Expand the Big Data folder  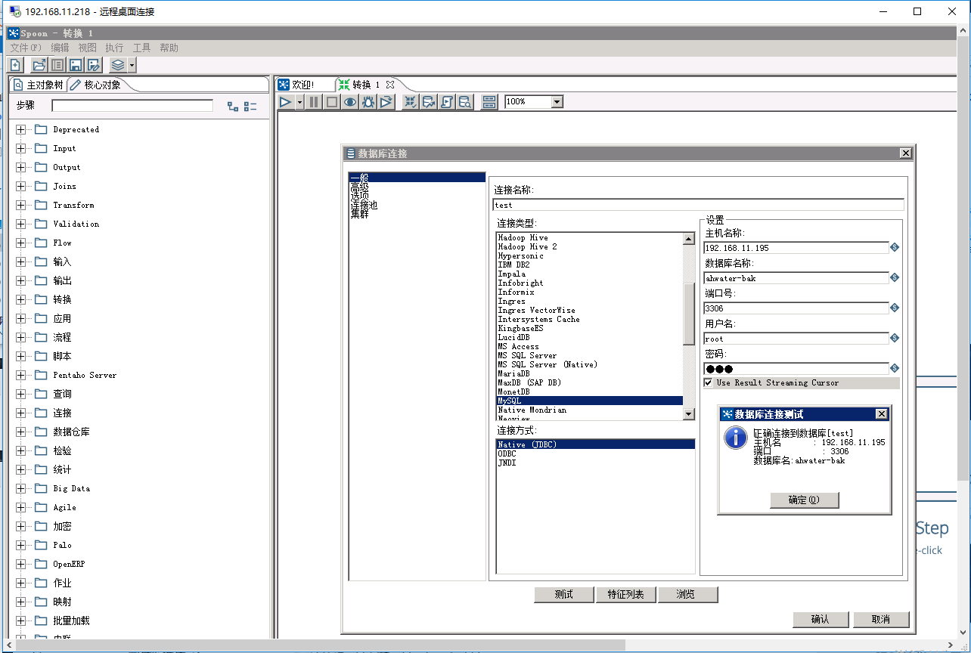pos(20,488)
